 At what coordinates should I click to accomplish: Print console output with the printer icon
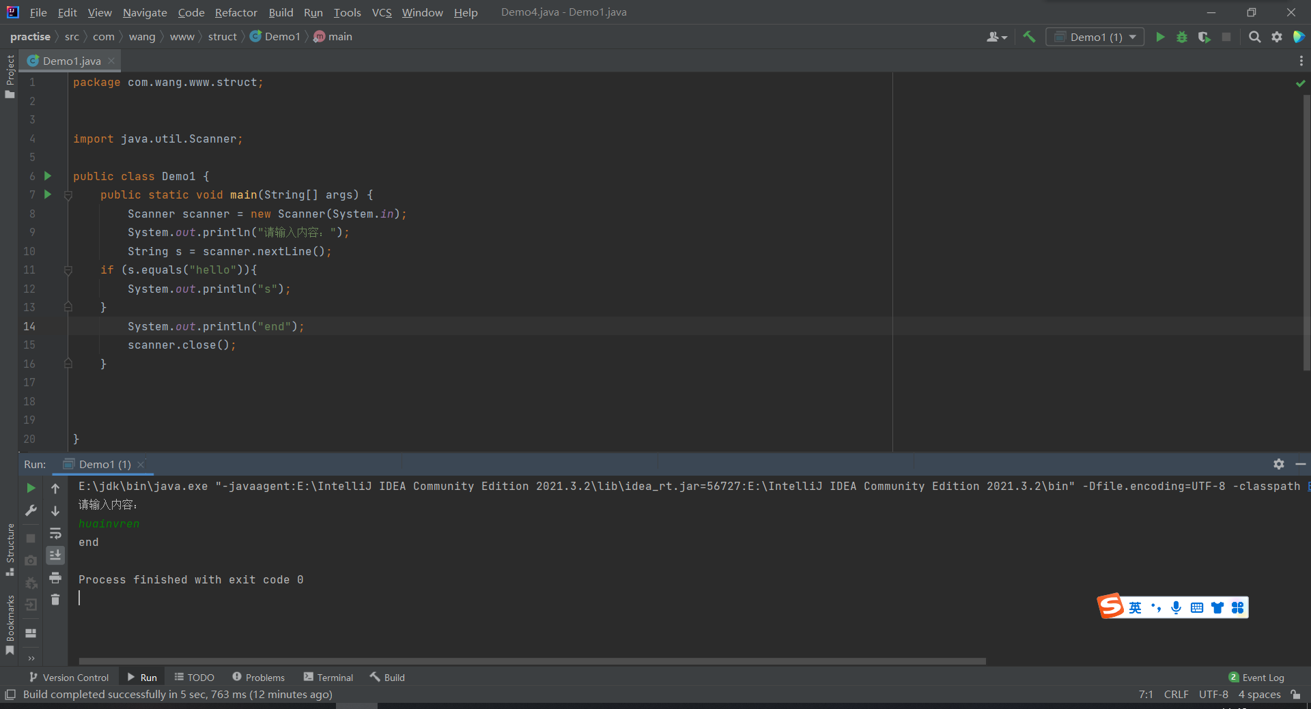tap(55, 578)
